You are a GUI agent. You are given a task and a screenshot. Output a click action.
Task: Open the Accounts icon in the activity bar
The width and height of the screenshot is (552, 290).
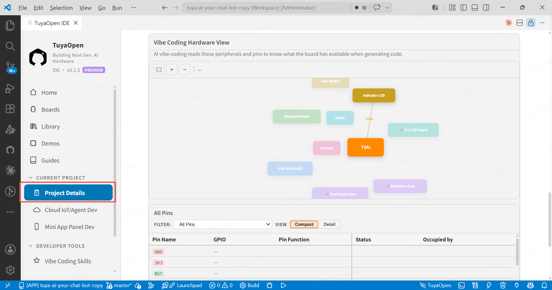click(x=10, y=249)
